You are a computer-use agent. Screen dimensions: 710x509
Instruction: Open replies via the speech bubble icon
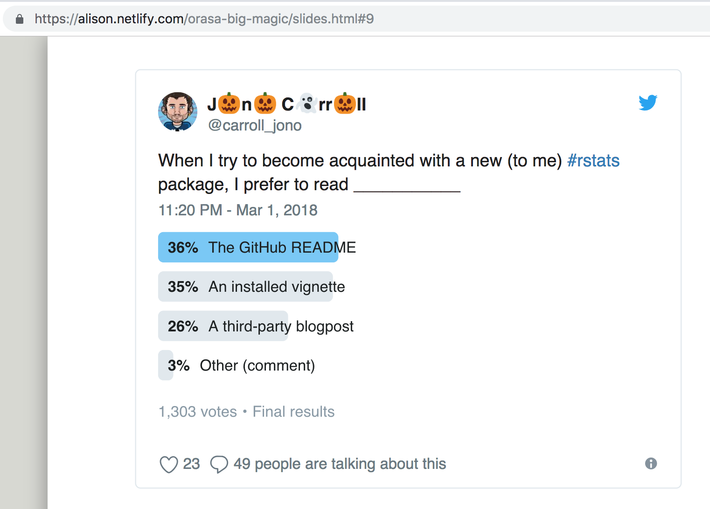coord(219,464)
